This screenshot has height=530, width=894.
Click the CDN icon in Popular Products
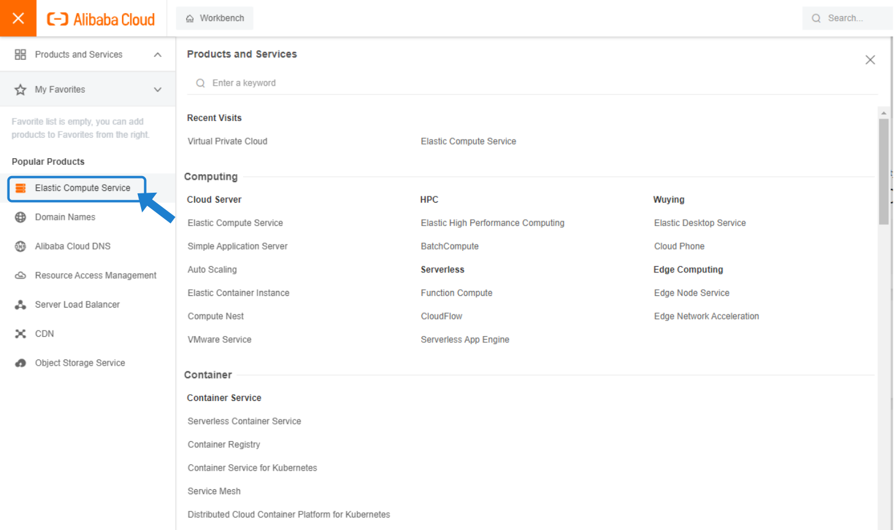[x=20, y=334]
